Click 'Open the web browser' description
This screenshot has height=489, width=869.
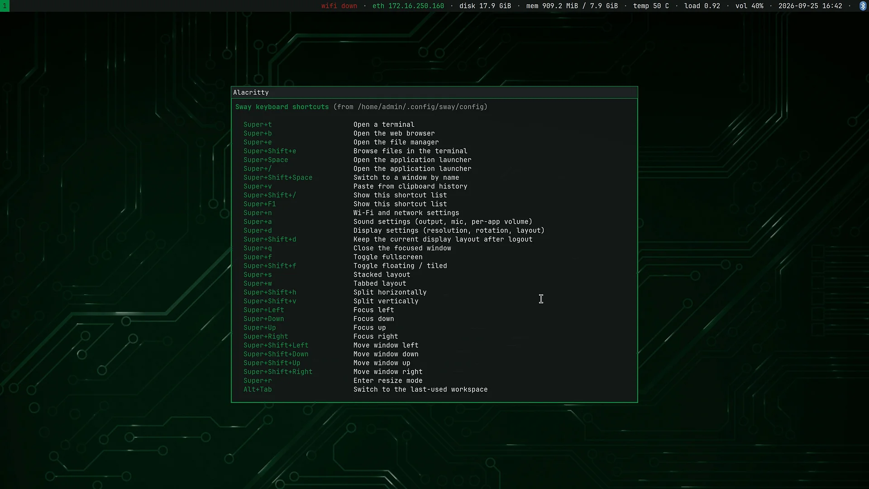(394, 134)
